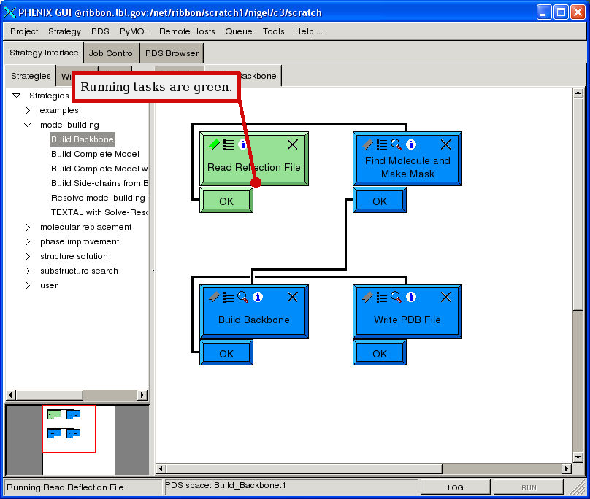Click the workflow overview thumbnail
The height and width of the screenshot is (499, 590).
(68, 428)
